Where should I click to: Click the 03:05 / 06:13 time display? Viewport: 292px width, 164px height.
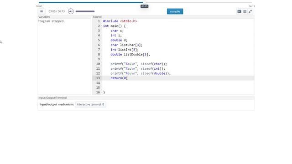coord(57,11)
